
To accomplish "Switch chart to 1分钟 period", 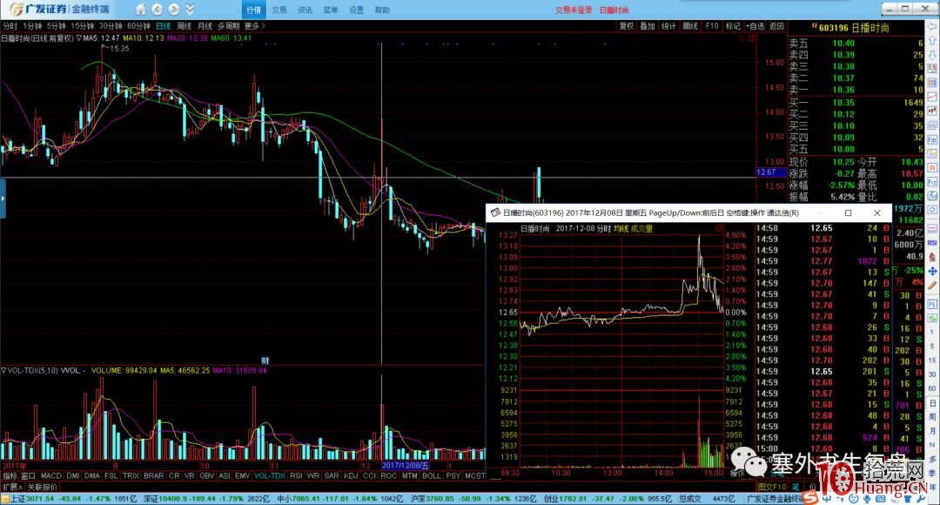I will pos(32,26).
